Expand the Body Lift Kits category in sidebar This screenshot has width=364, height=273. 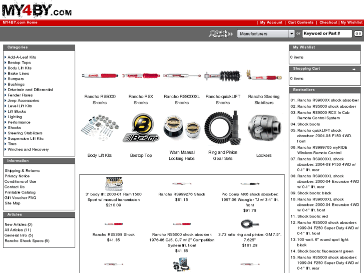click(x=20, y=68)
